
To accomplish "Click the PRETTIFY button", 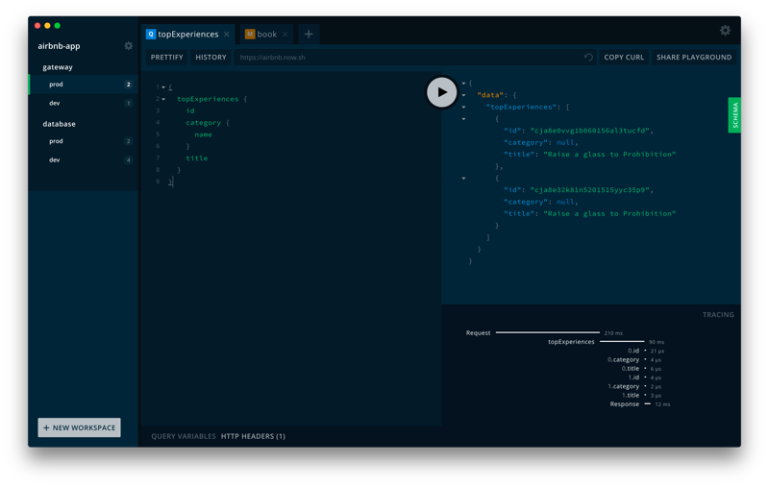I will point(166,58).
